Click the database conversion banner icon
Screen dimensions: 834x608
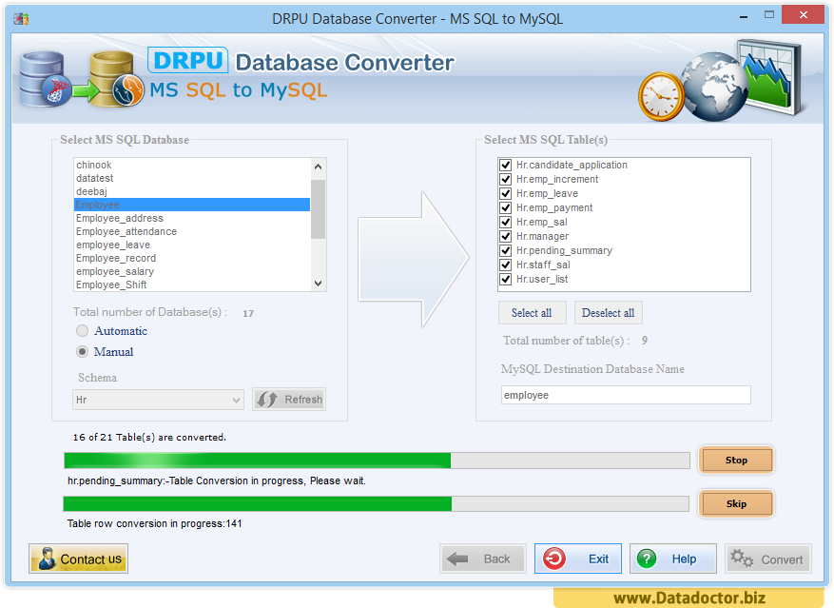click(x=82, y=79)
